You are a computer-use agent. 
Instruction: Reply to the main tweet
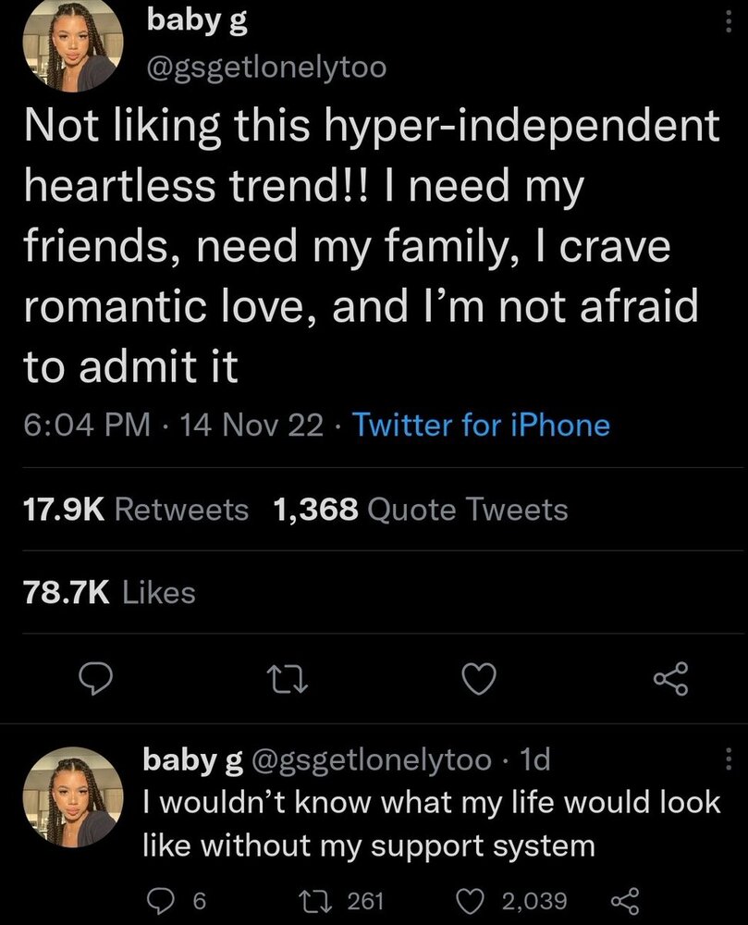point(94,682)
